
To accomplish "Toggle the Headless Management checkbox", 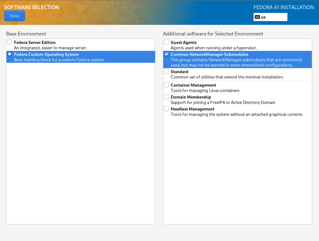I will pos(166,109).
